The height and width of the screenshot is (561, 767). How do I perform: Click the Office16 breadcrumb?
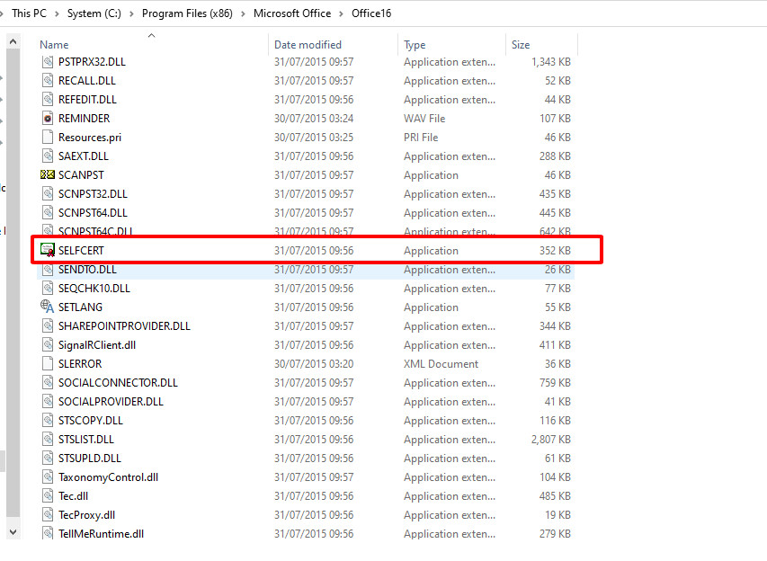coord(371,13)
